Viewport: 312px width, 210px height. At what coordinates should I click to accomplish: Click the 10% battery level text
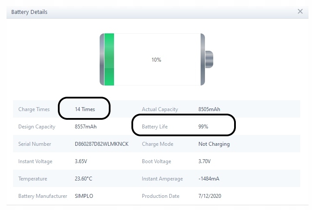pyautogui.click(x=156, y=60)
